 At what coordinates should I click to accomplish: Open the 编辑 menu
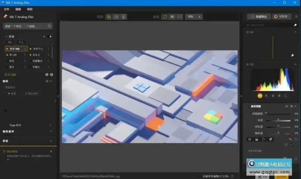(x=18, y=9)
